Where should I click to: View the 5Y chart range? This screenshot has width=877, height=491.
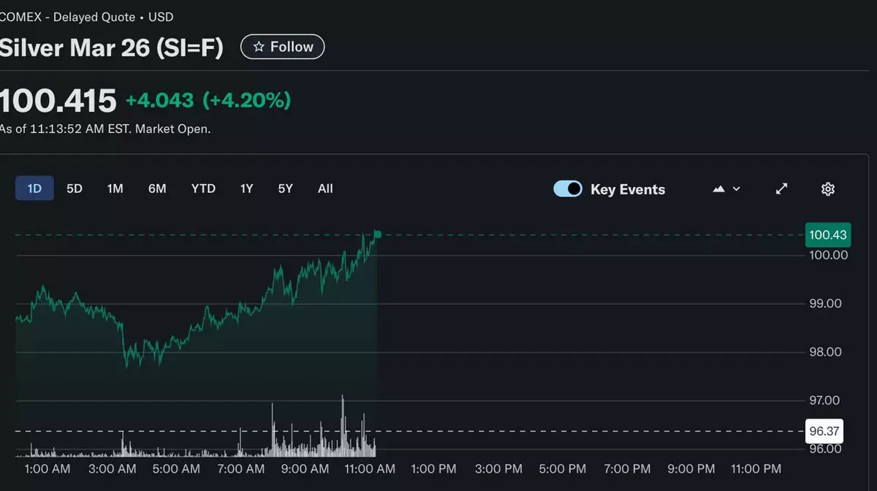[285, 189]
